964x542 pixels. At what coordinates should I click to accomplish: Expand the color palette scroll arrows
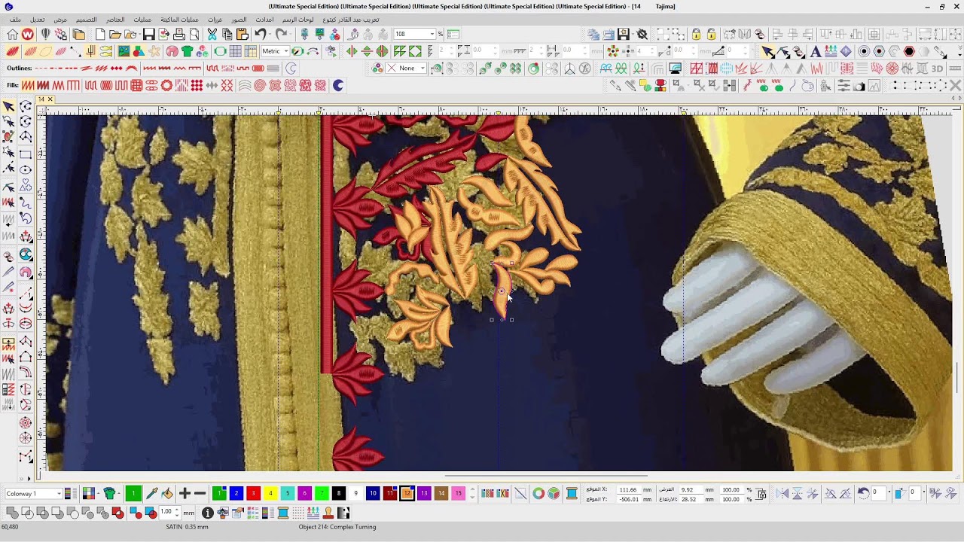[x=473, y=494]
